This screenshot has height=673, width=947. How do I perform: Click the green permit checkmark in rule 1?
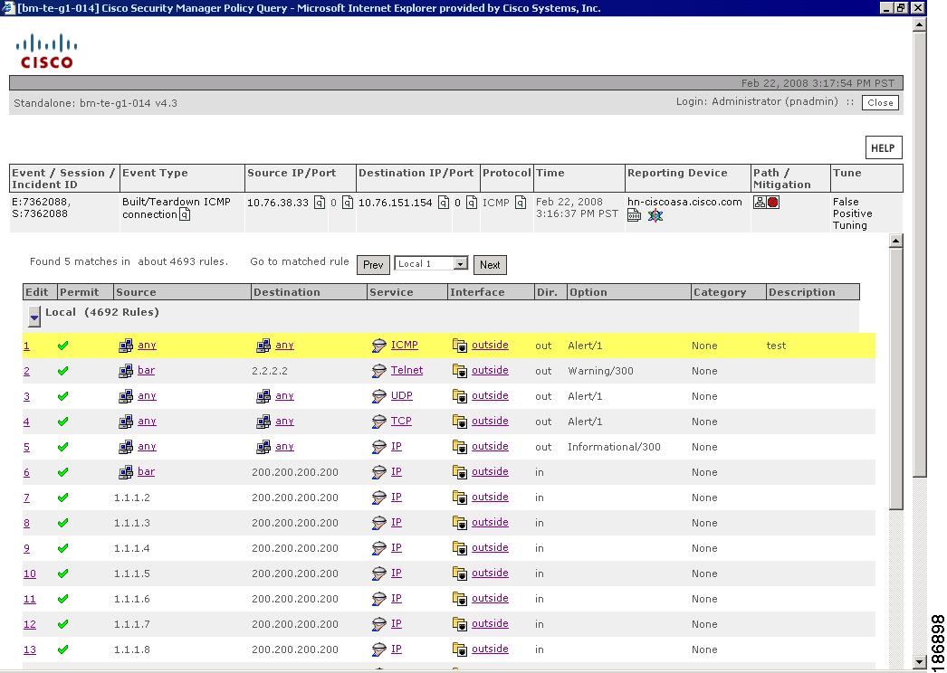click(x=62, y=346)
